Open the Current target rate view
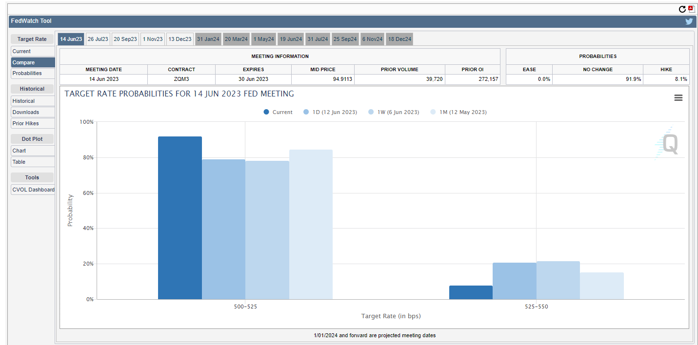Image resolution: width=698 pixels, height=345 pixels. 33,51
